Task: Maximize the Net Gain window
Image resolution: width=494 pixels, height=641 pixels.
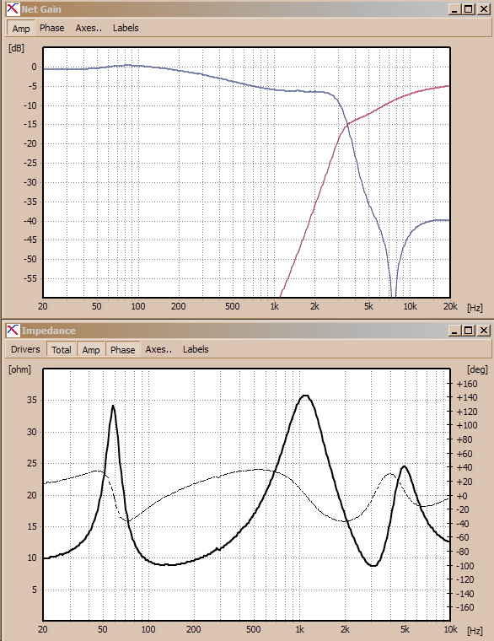Action: pyautogui.click(x=469, y=9)
